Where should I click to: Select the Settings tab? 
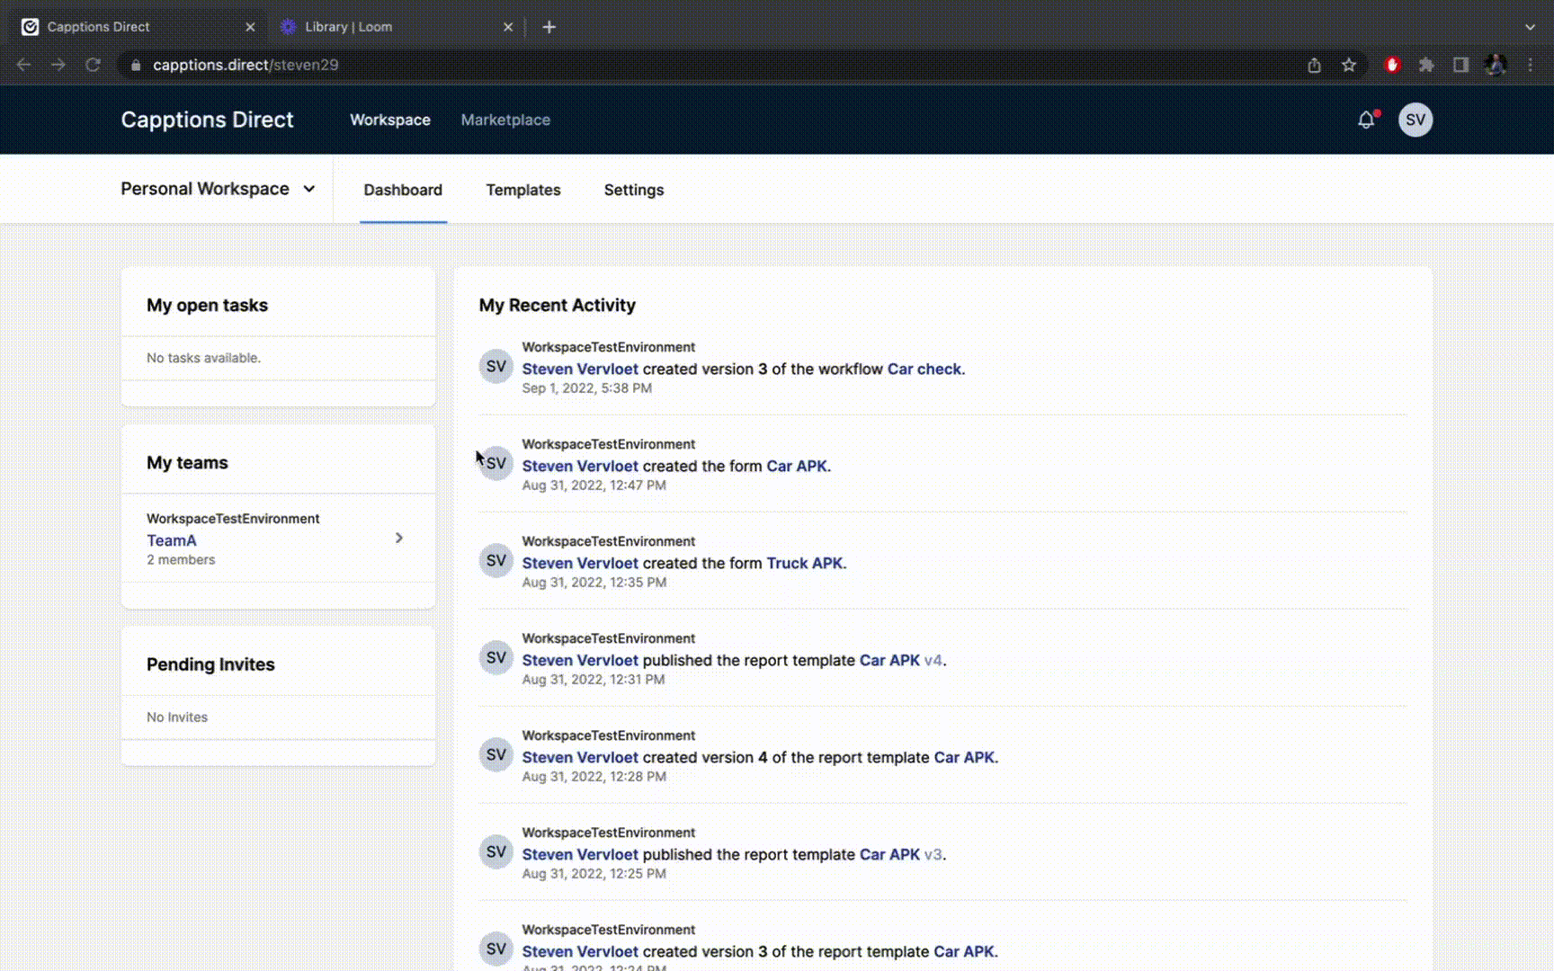(634, 190)
